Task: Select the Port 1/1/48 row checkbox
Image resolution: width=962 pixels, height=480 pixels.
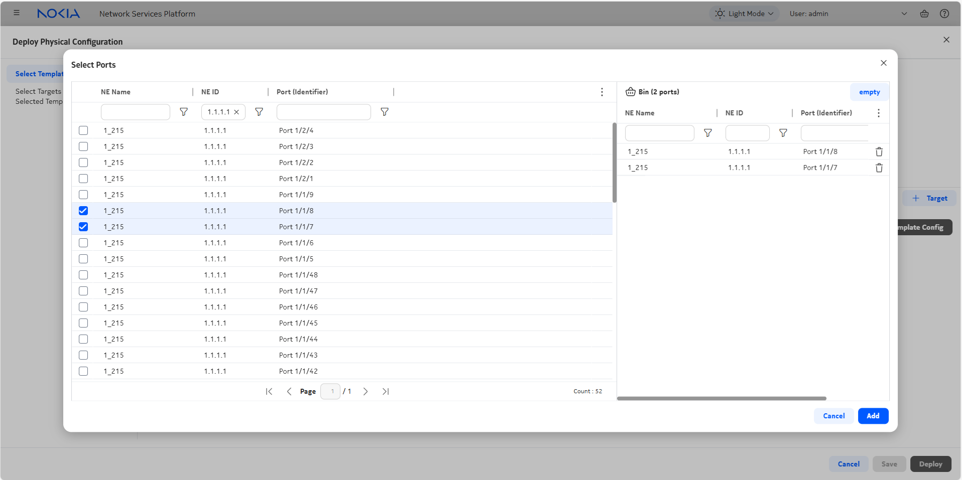Action: point(83,275)
